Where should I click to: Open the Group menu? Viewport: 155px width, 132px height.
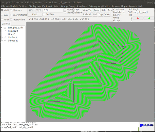point(72,6)
